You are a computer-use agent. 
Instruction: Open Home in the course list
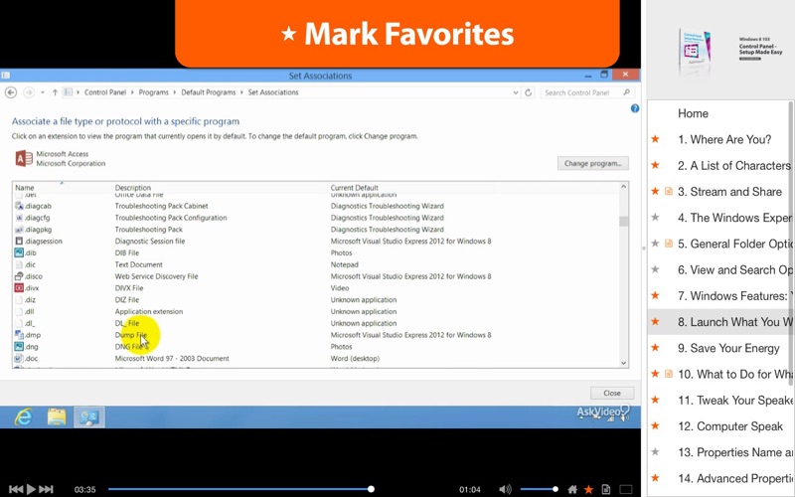pos(693,113)
